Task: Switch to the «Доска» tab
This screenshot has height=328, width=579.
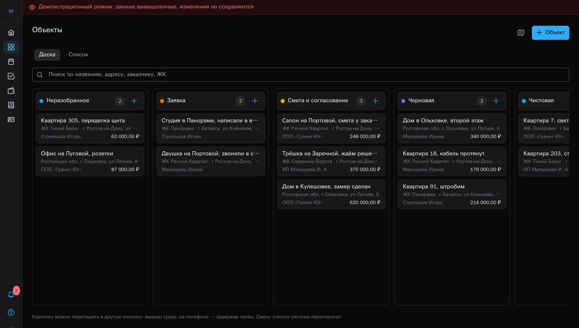Action: pos(47,55)
